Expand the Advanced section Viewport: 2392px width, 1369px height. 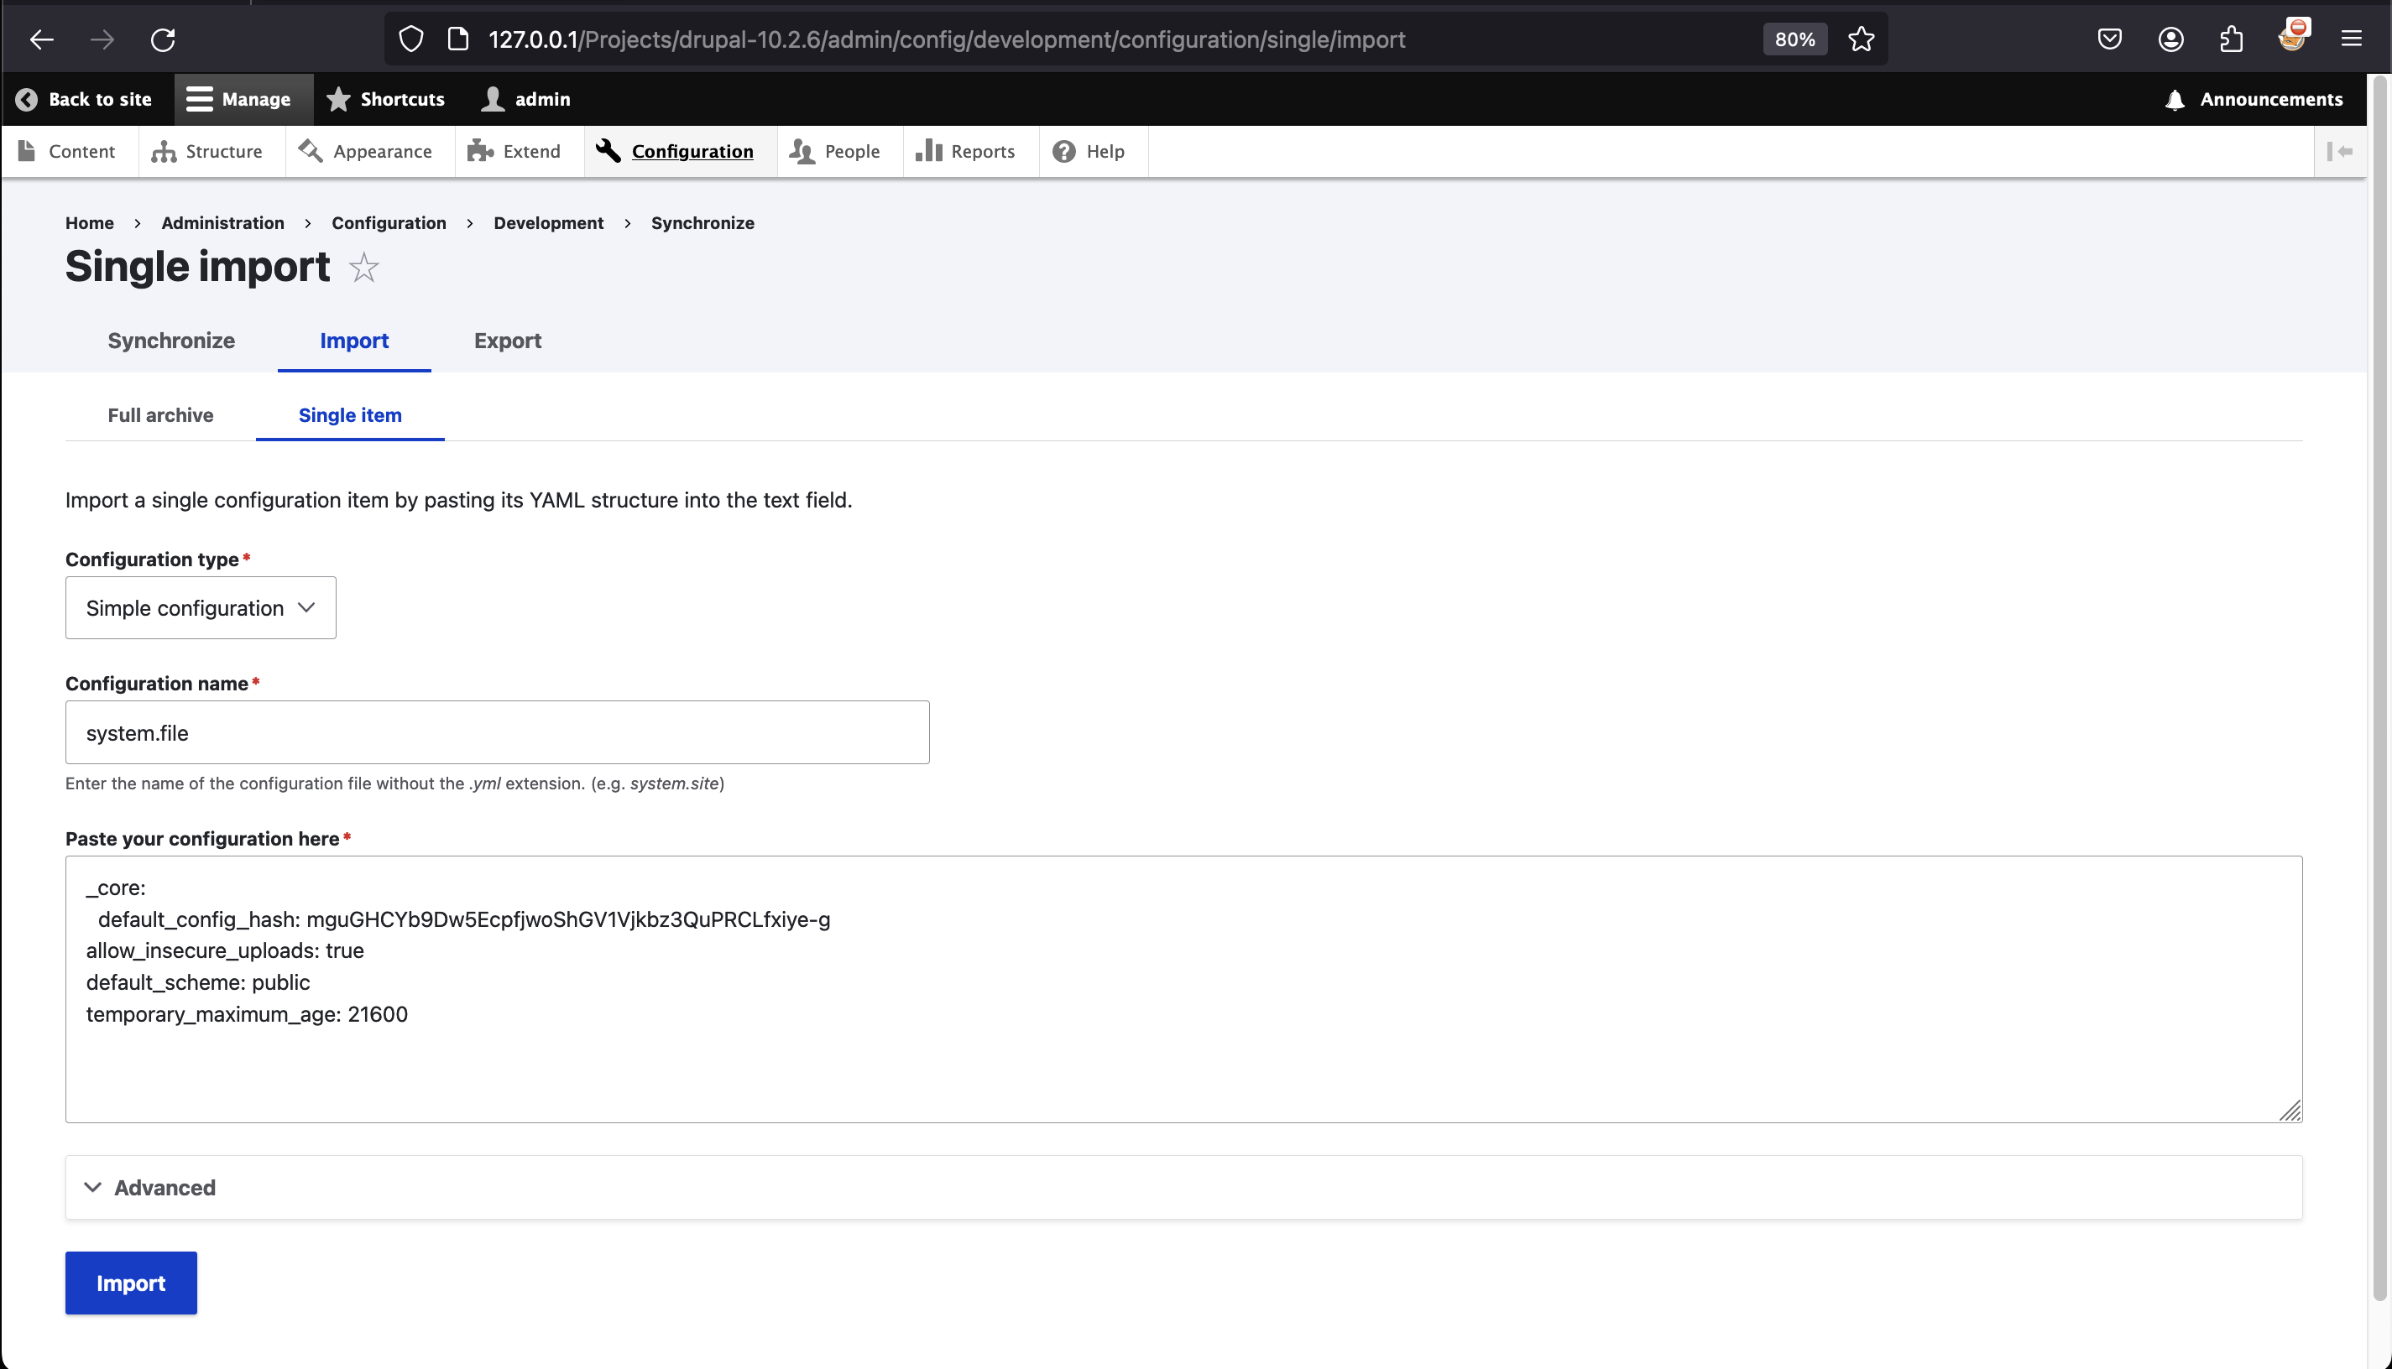coord(165,1188)
